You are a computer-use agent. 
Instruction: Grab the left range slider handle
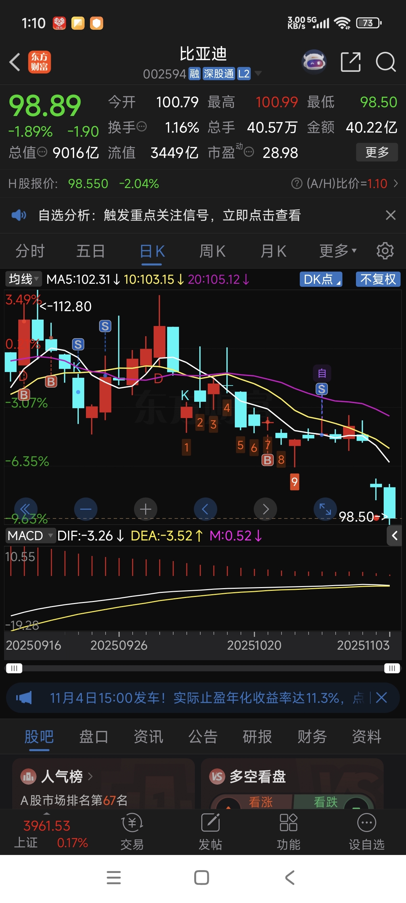click(x=14, y=668)
